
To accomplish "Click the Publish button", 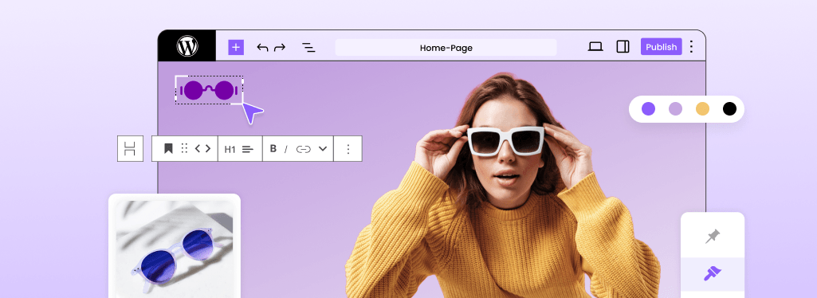I will tap(662, 47).
